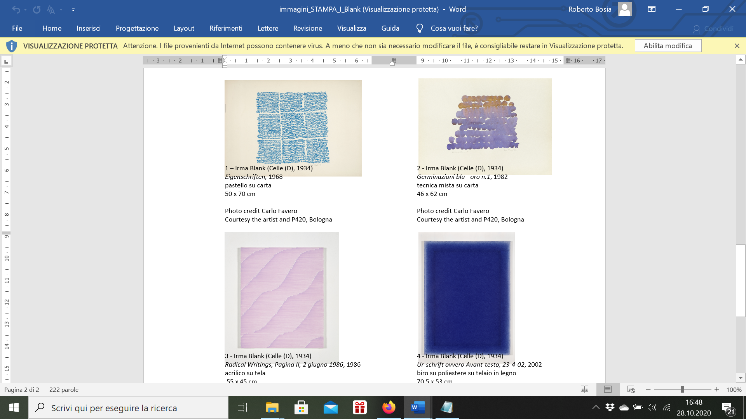This screenshot has width=746, height=419.
Task: Click the tab stop selector at ruler corner
Action: (x=6, y=61)
